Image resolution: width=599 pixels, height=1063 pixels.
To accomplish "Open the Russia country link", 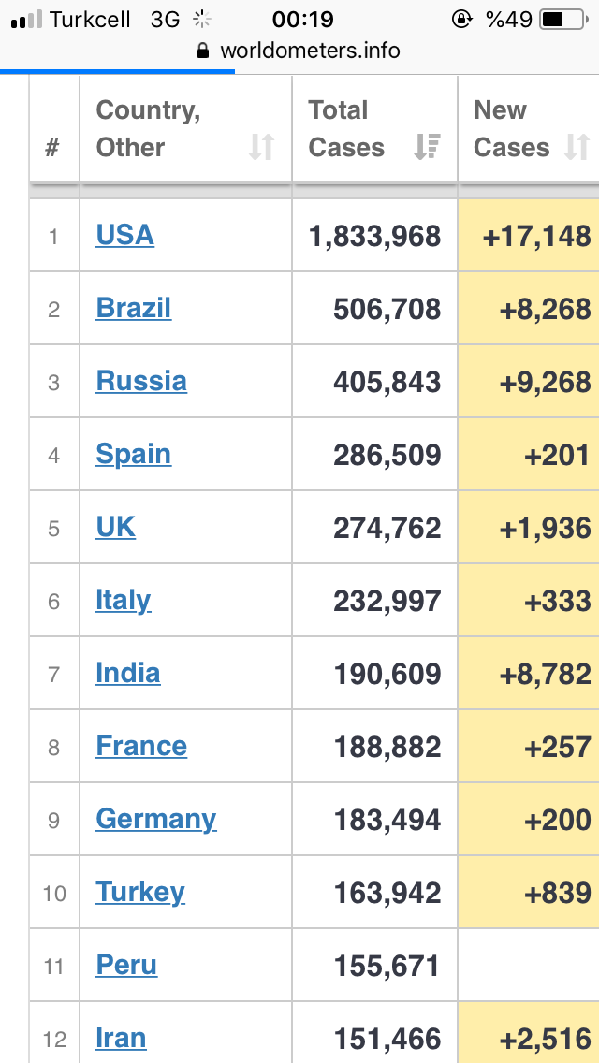I will 141,382.
